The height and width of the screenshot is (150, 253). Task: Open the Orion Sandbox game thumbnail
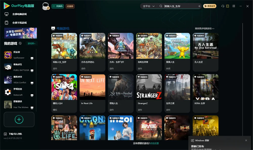[92, 128]
